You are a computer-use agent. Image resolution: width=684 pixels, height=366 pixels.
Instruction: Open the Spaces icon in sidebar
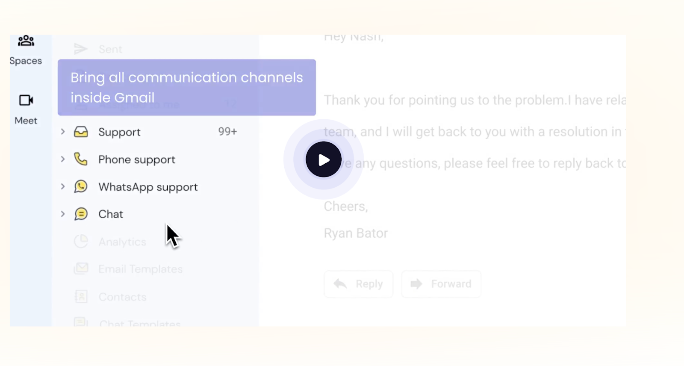coord(26,41)
